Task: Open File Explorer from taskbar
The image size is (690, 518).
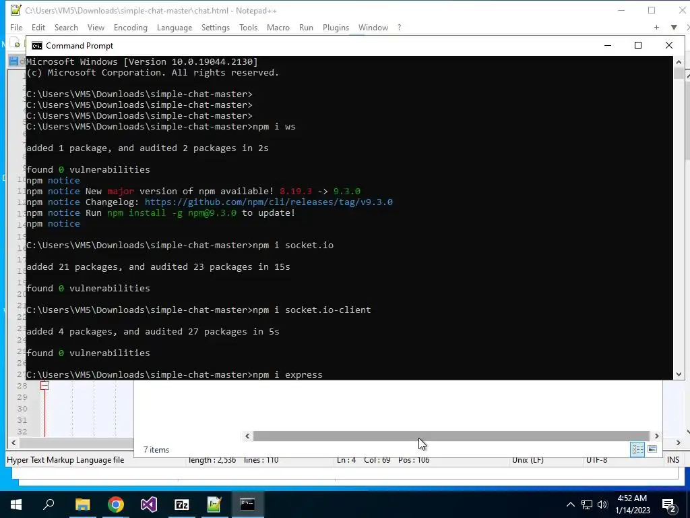Action: click(82, 505)
